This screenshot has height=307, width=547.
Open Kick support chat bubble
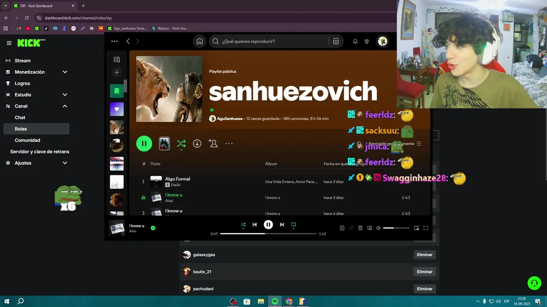534,283
